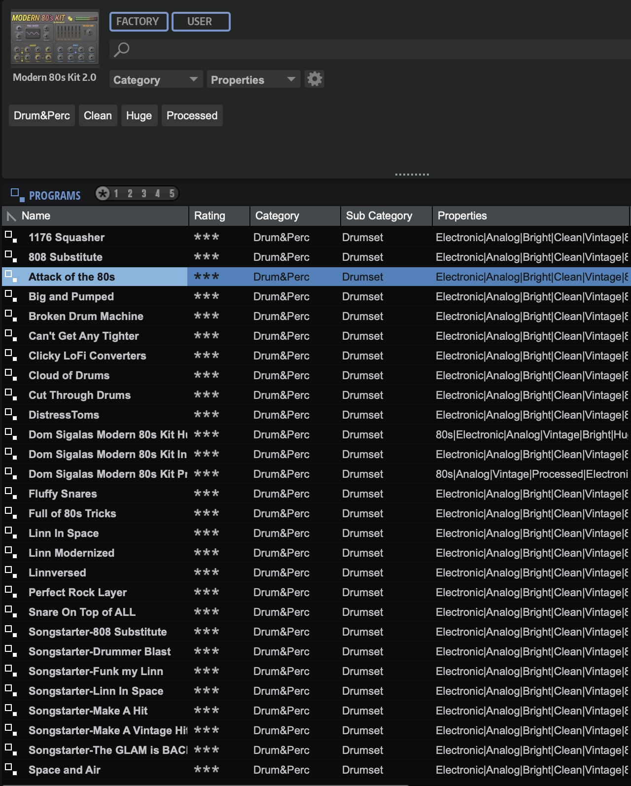Click the settings gear icon beside Properties
631x786 pixels.
pyautogui.click(x=314, y=79)
